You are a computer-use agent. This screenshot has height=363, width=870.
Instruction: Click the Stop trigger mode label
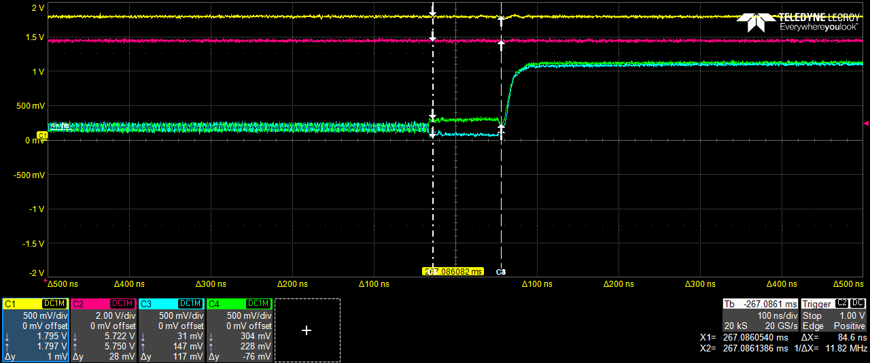click(812, 316)
